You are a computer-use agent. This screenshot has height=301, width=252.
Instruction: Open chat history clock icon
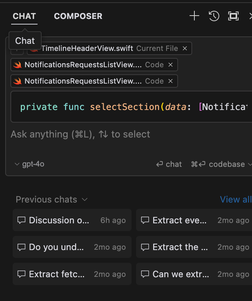[214, 16]
